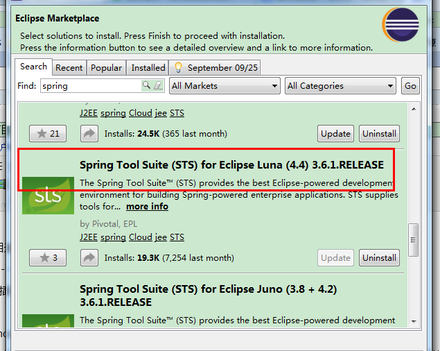Click the STS logo of Luna entry
The height and width of the screenshot is (351, 440).
[x=48, y=196]
